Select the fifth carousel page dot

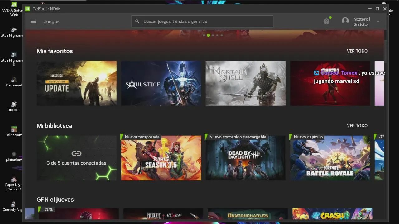click(x=222, y=35)
